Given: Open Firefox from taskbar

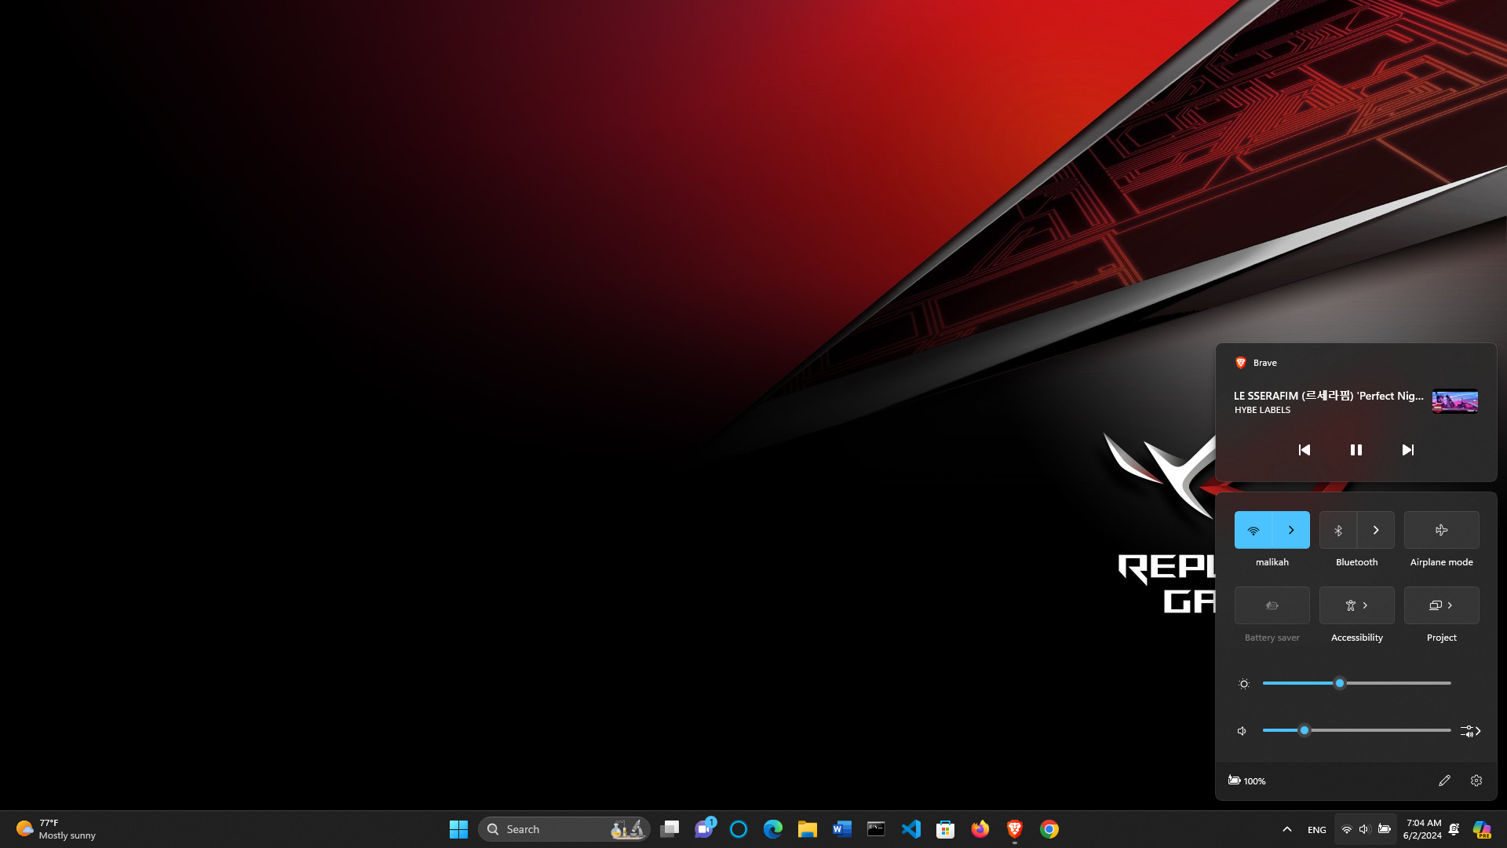Looking at the screenshot, I should pos(980,829).
